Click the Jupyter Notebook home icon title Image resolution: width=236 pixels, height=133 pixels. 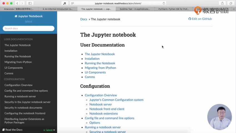point(28,16)
